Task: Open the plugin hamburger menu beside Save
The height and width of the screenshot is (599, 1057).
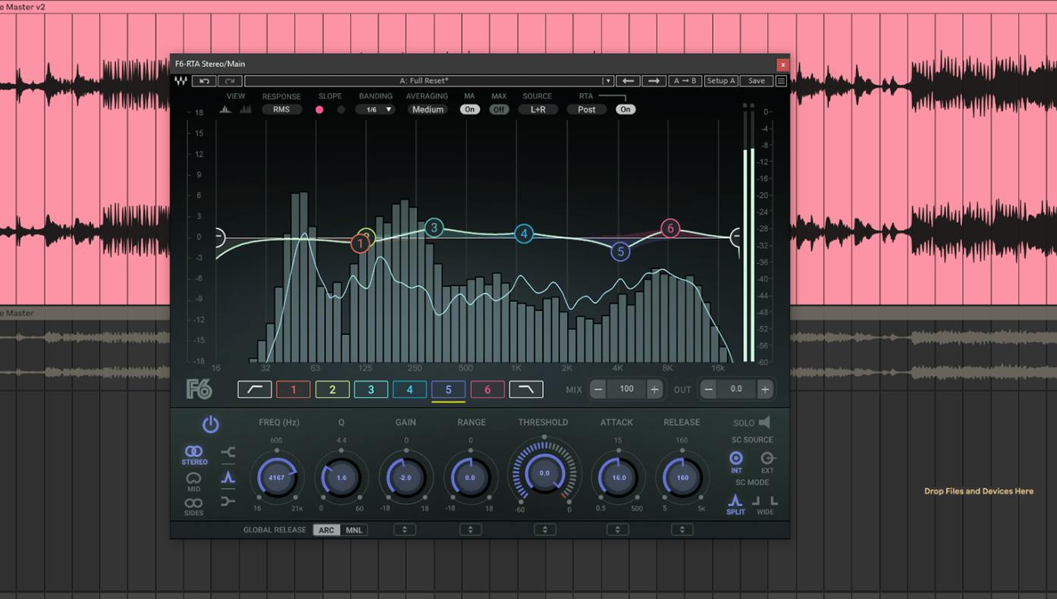Action: [781, 81]
